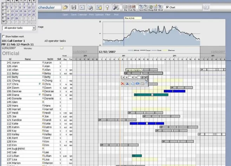
Task: Click the Skill column header
Action: [59, 59]
